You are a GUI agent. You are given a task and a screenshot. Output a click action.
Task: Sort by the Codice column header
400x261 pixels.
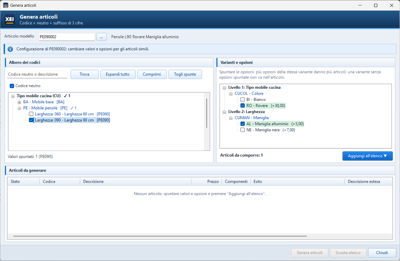tap(60, 182)
